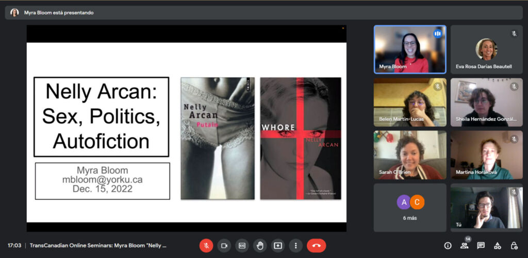The image size is (528, 258).
Task: Open host controls lock icon
Action: 514,246
